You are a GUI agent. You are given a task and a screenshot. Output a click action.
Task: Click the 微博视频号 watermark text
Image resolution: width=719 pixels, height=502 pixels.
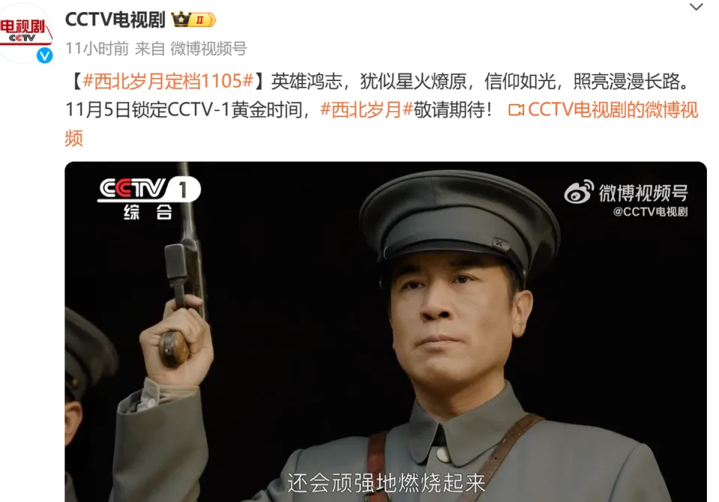(643, 193)
